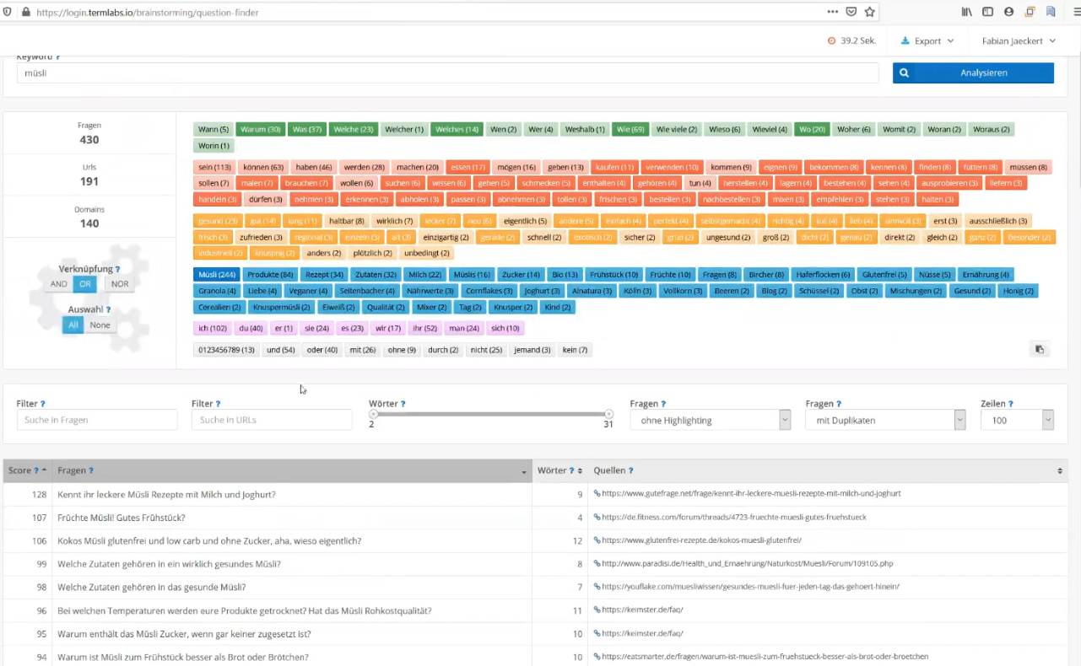Adjust the Wörter slider minimum handle
The image size is (1081, 666).
click(x=373, y=414)
